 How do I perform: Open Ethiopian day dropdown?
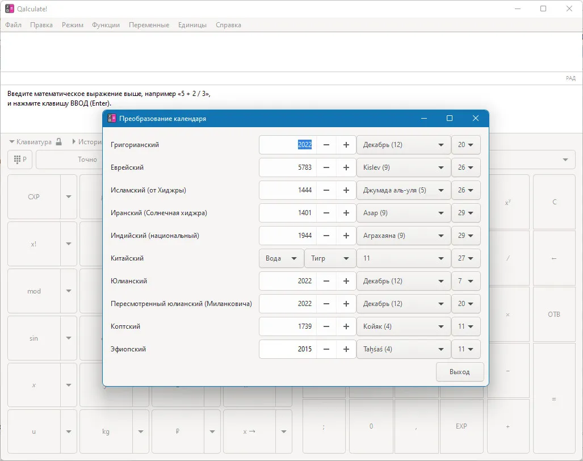(x=466, y=349)
